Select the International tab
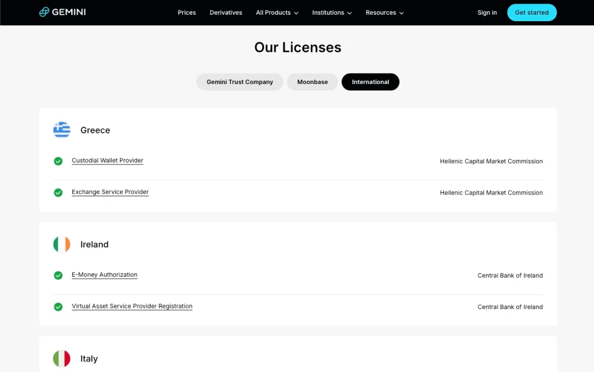594x372 pixels. tap(370, 82)
